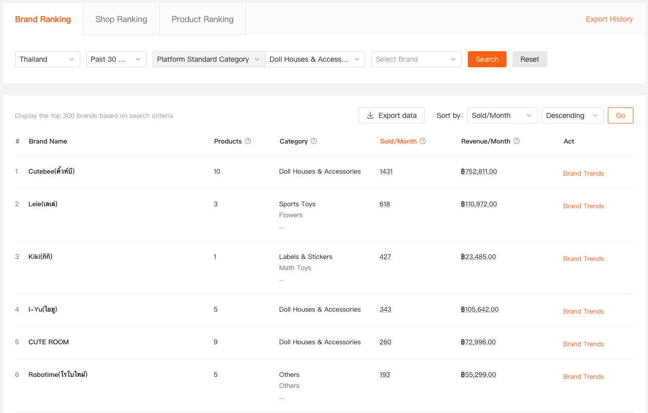Open the Thailand country dropdown
This screenshot has width=648, height=413.
pos(47,59)
